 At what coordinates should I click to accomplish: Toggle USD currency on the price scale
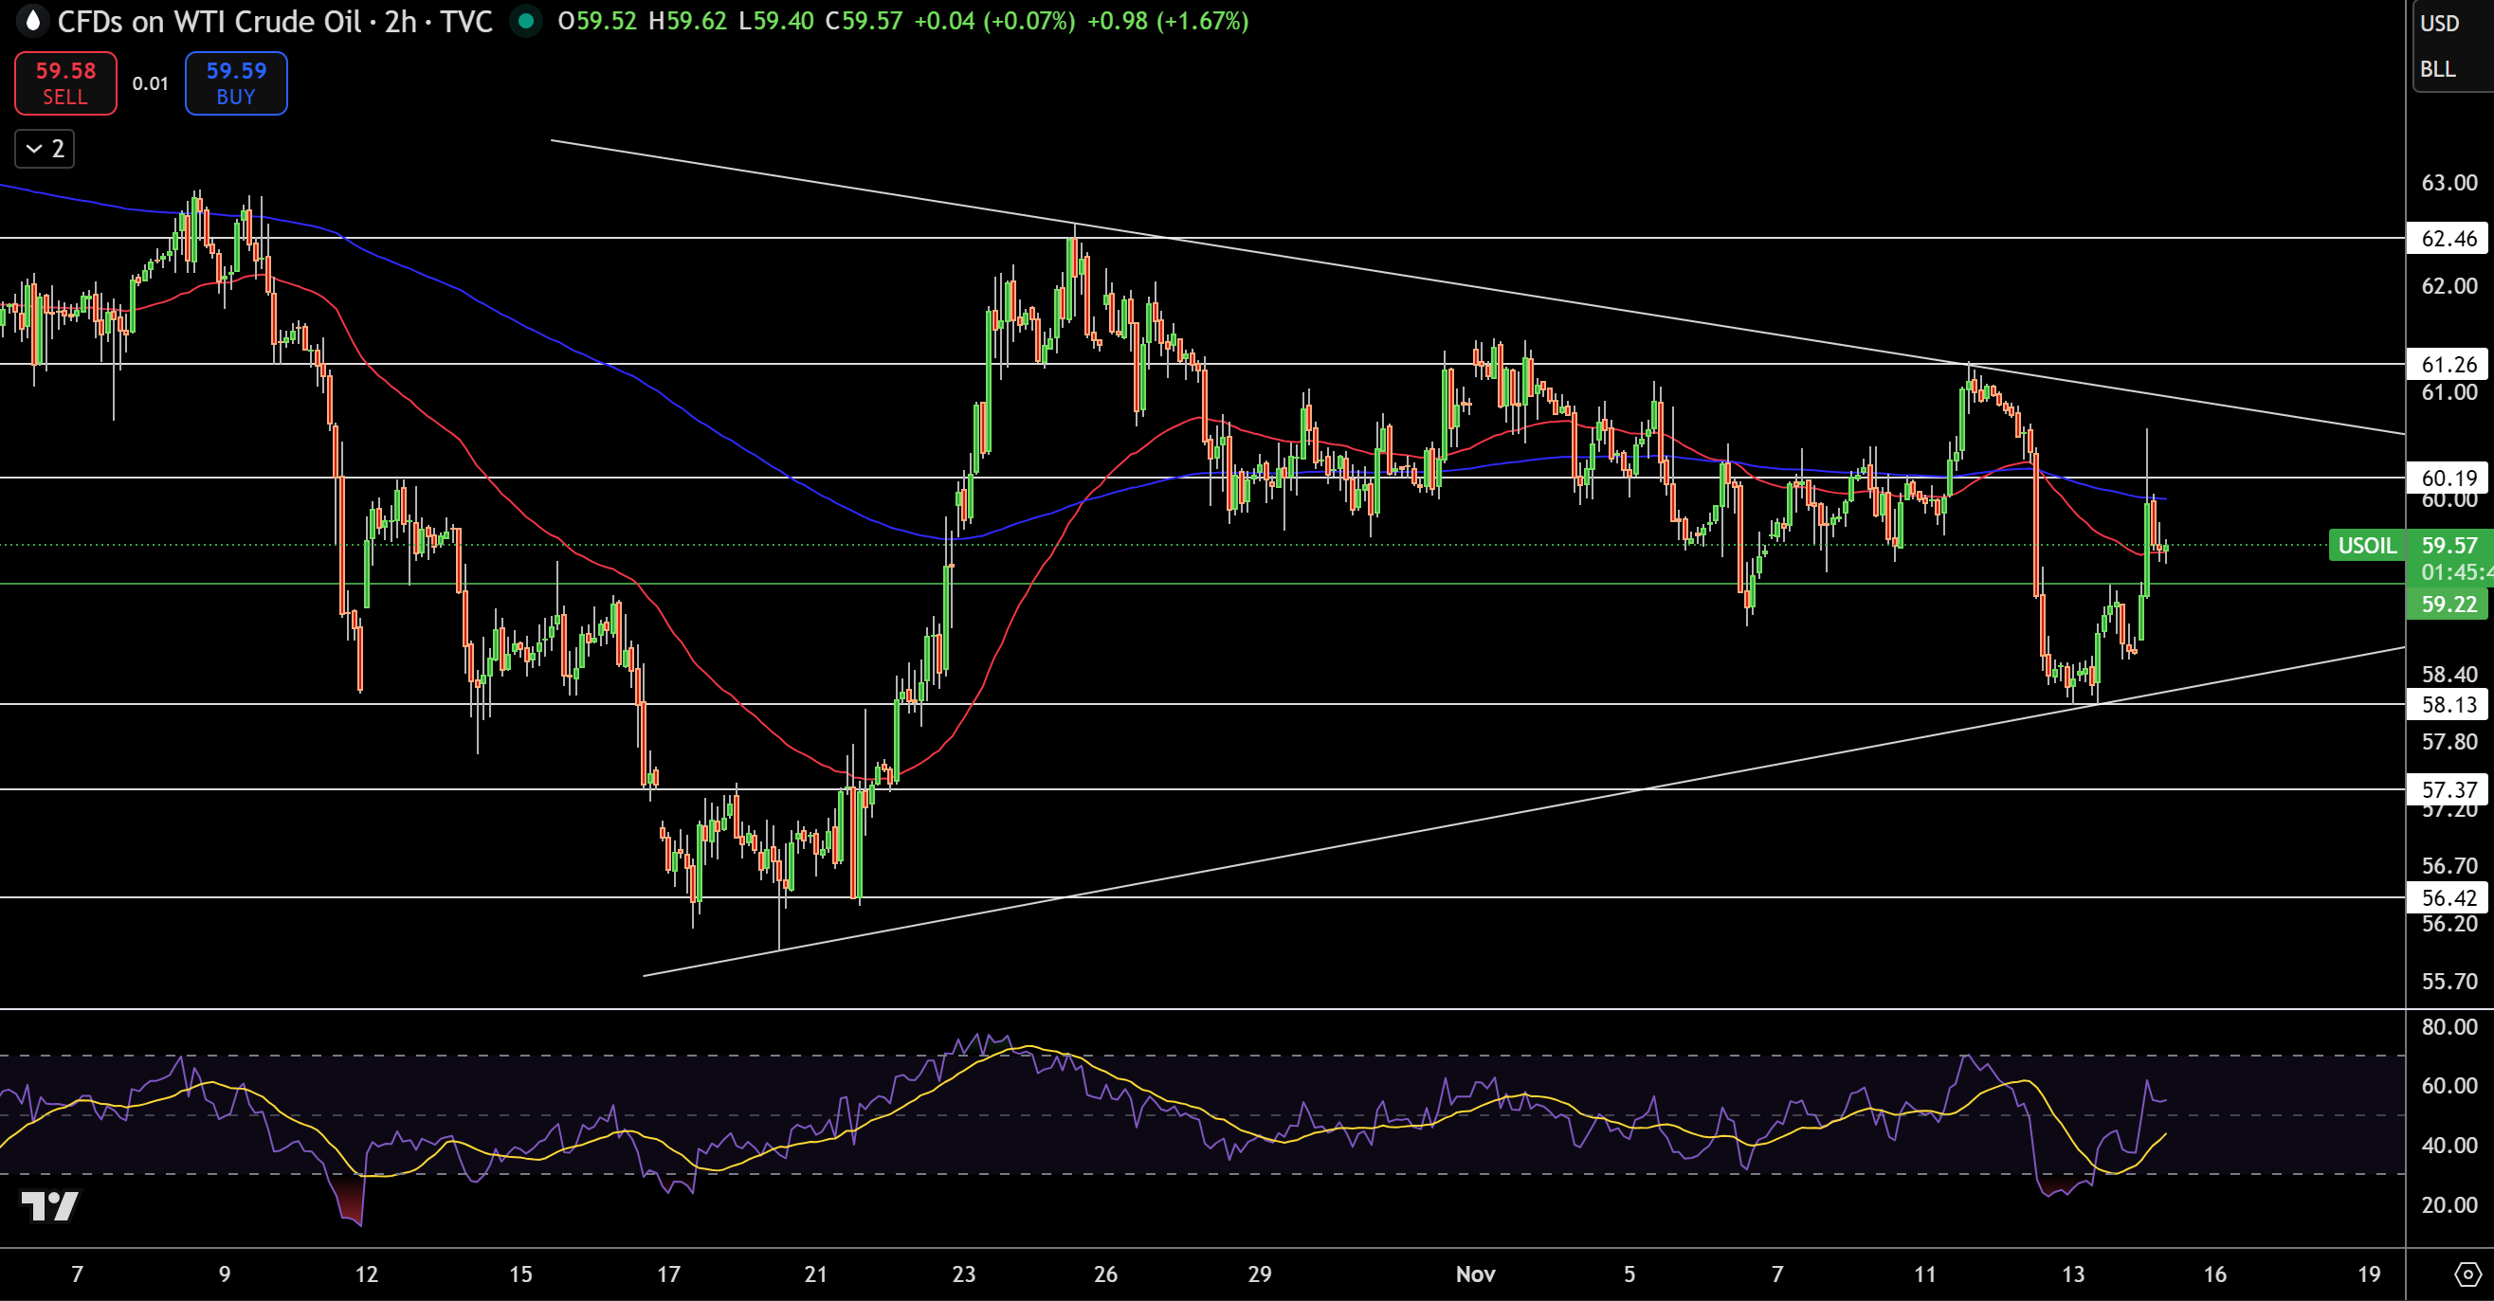[2441, 22]
